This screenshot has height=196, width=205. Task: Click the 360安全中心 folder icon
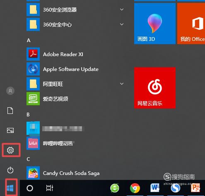coord(33,24)
